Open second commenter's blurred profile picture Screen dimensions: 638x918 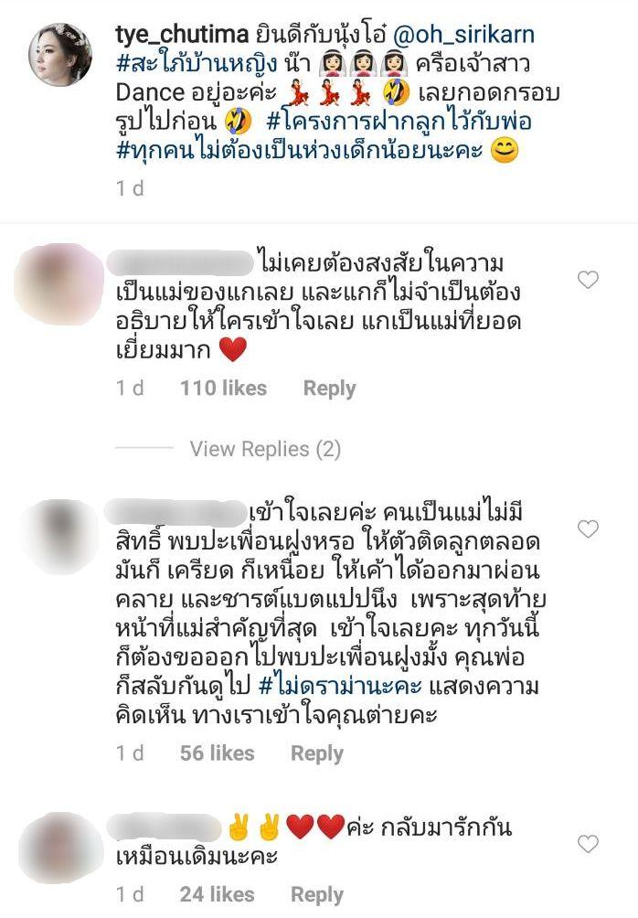[x=58, y=536]
